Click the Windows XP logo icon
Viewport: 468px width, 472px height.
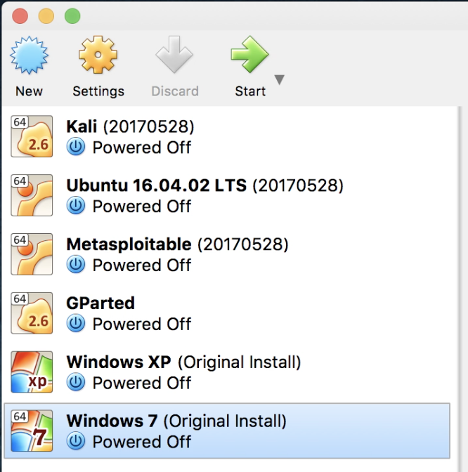(x=32, y=372)
